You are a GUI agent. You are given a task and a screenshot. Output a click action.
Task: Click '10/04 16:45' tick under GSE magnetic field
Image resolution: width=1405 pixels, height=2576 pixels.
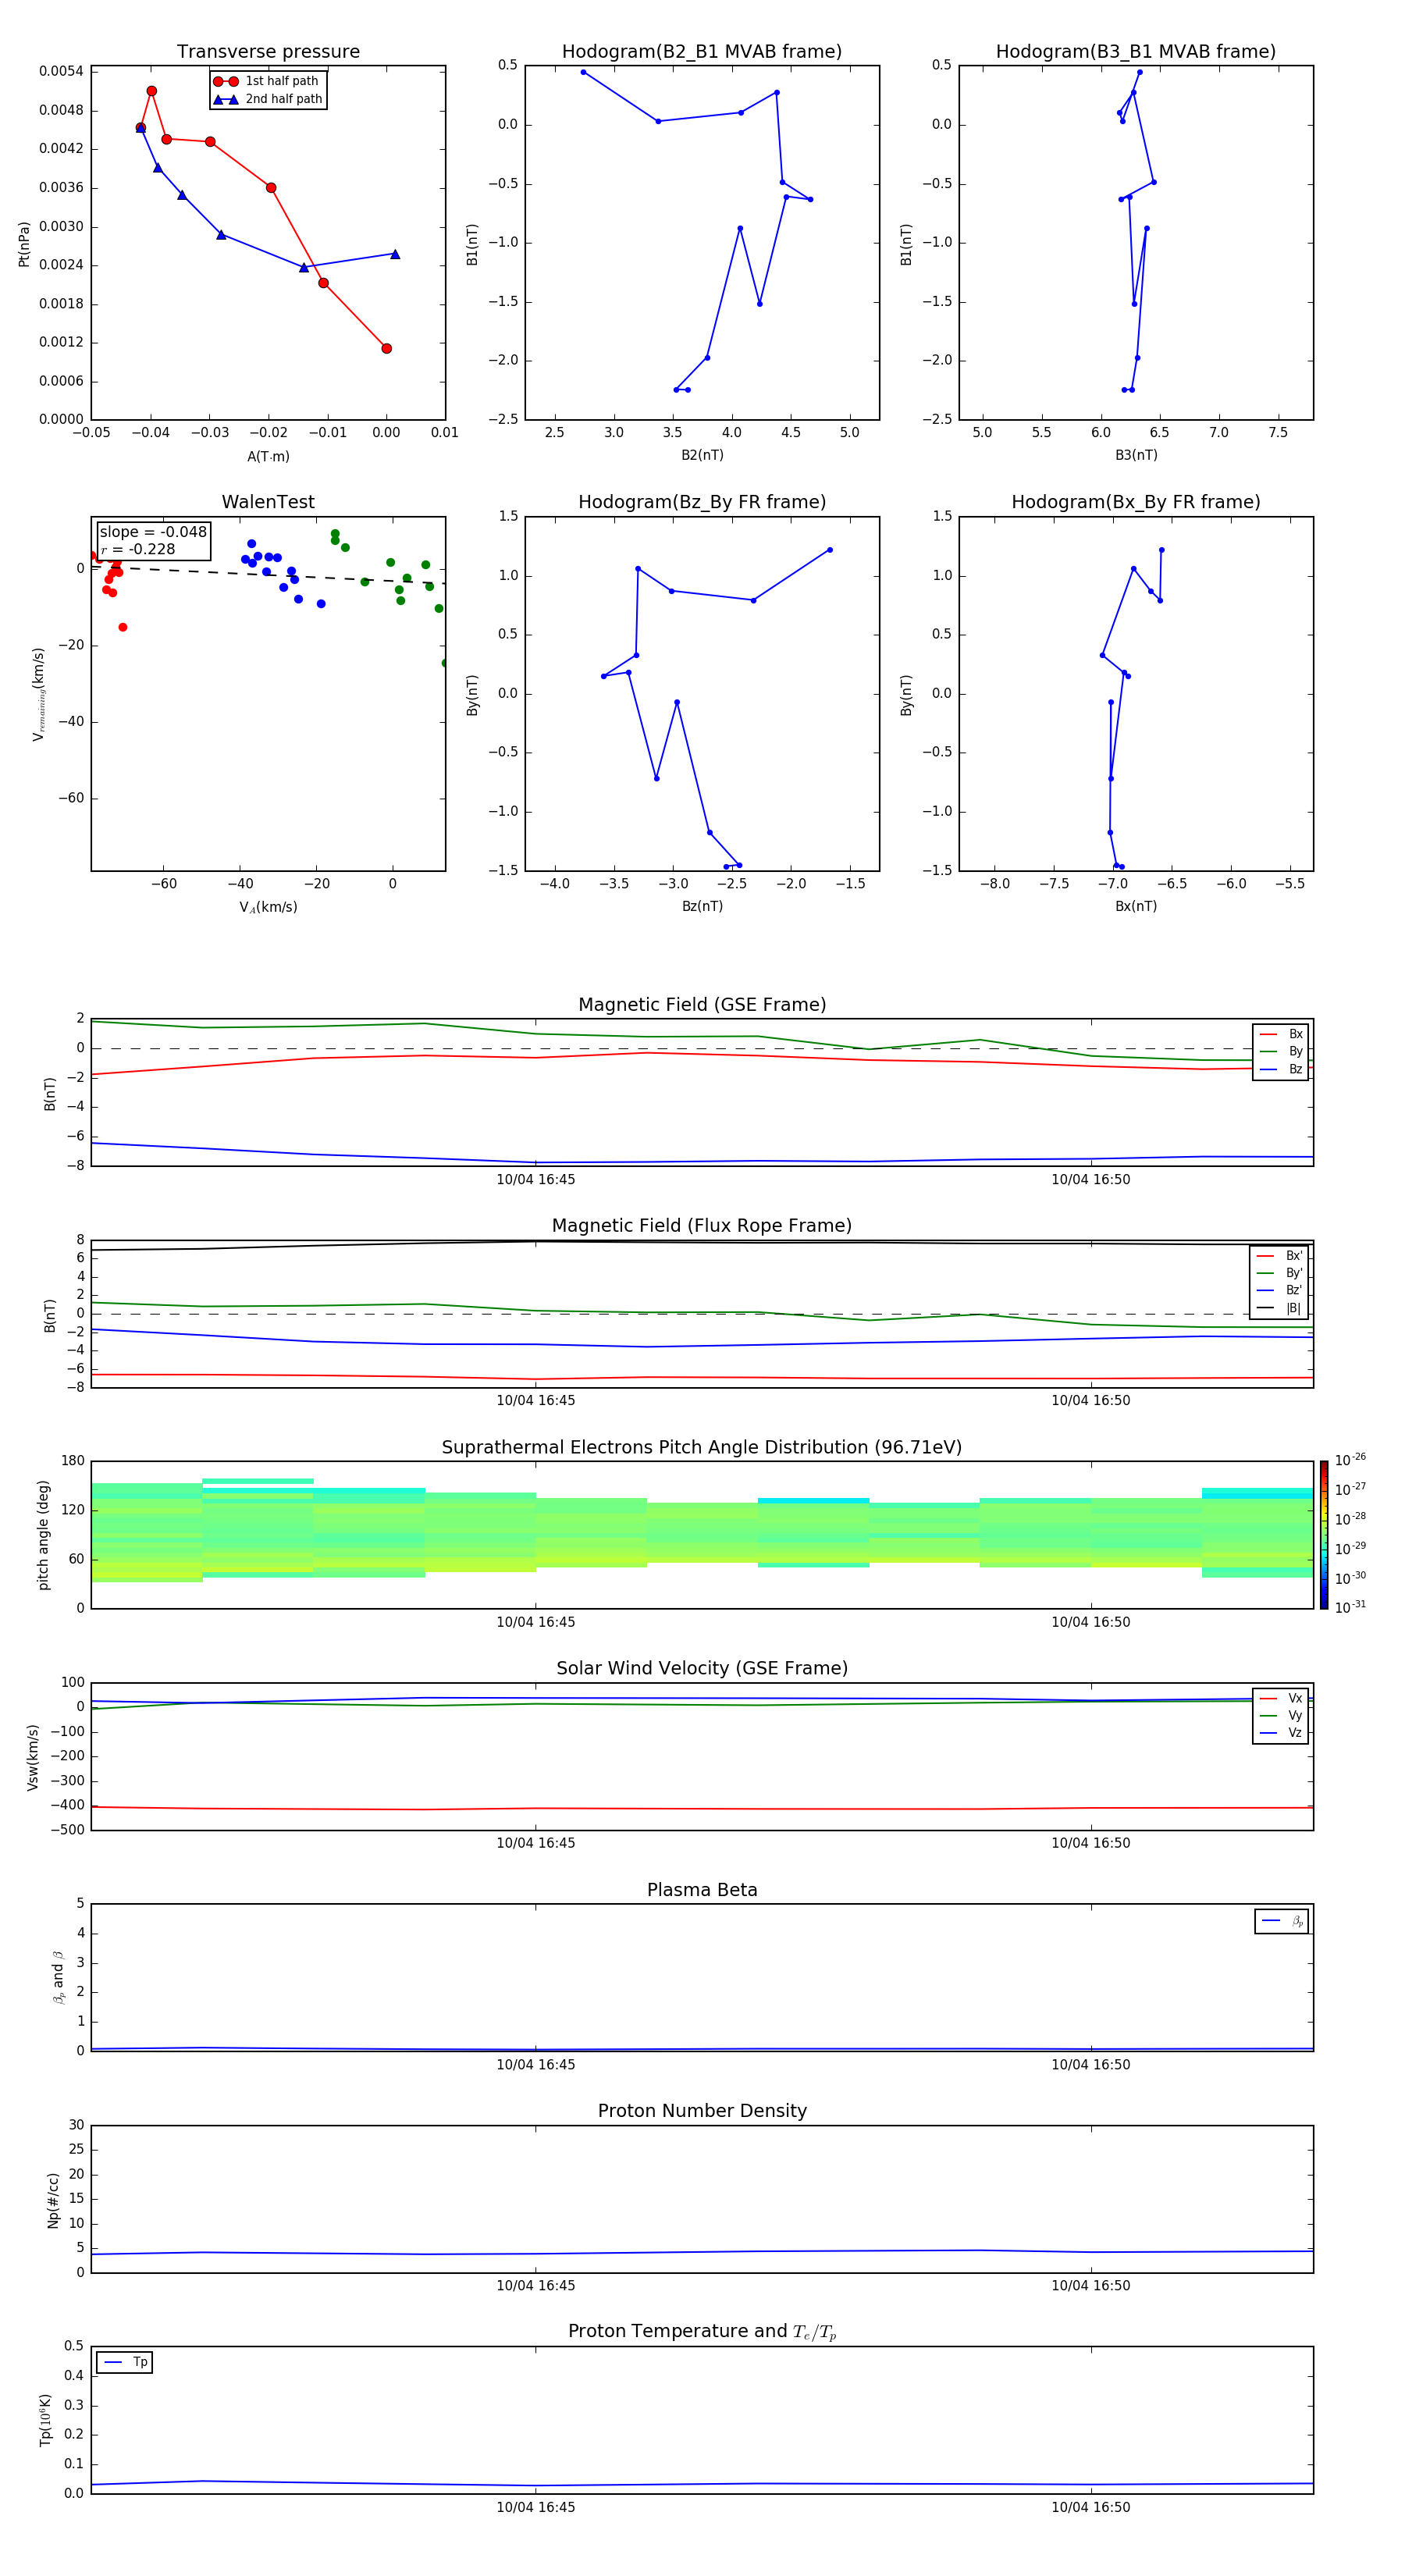(536, 1180)
